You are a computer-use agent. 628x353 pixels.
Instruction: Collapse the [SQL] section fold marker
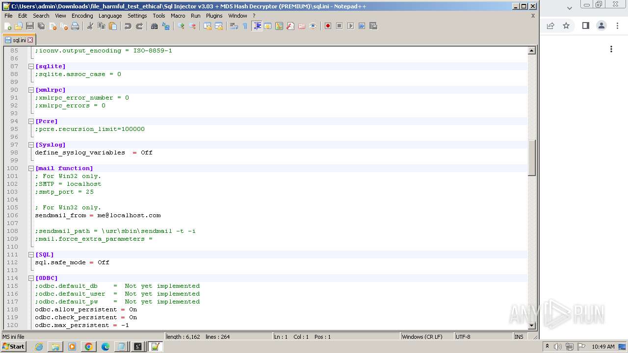31,254
